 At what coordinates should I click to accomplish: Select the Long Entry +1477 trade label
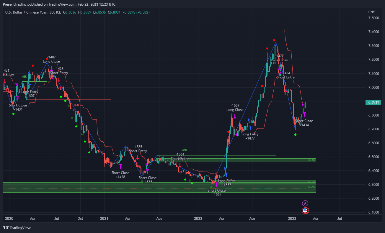250,136
